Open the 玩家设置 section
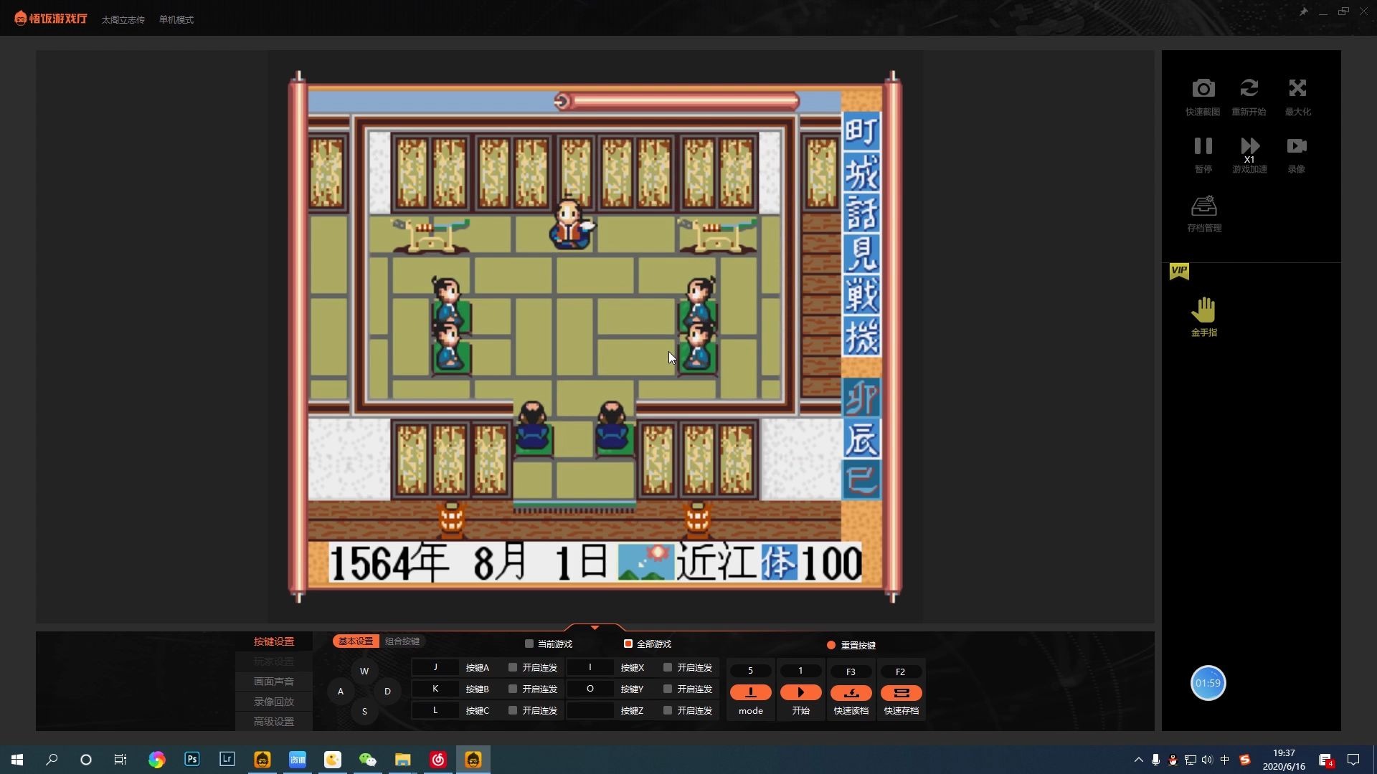 (x=274, y=662)
